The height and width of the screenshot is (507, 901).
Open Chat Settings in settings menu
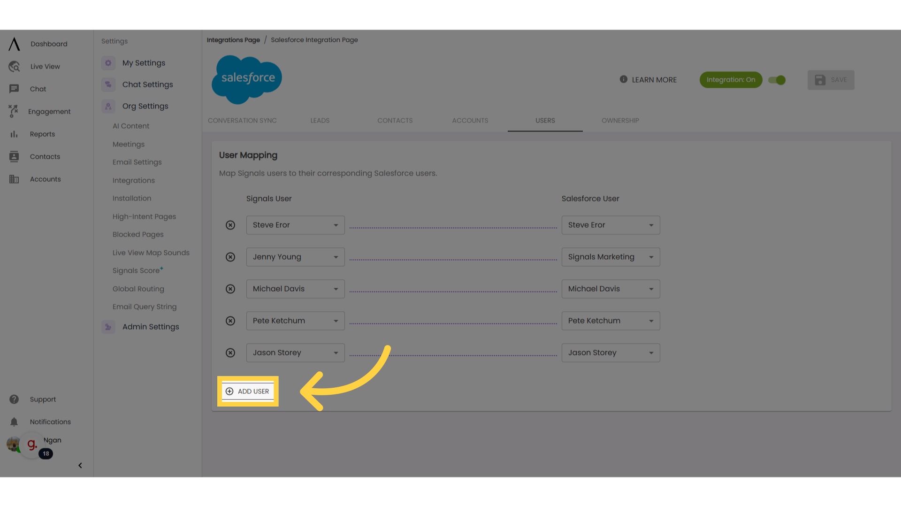tap(147, 84)
